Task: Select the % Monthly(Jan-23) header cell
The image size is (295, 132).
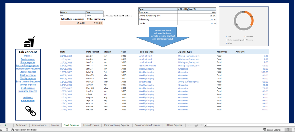Action: click(197, 9)
